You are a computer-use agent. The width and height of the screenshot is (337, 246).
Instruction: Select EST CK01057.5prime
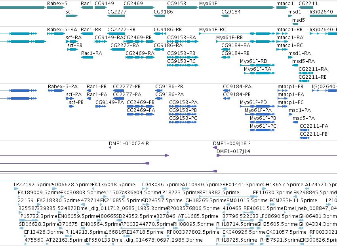pos(268,237)
